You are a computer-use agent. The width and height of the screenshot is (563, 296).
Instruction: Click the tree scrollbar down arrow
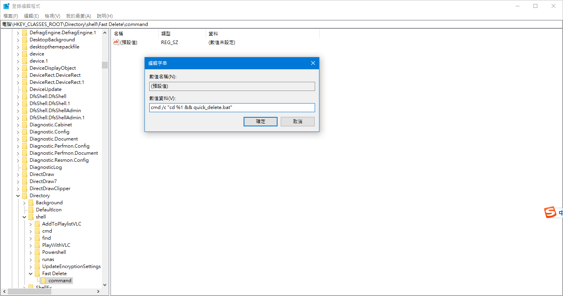pos(105,285)
